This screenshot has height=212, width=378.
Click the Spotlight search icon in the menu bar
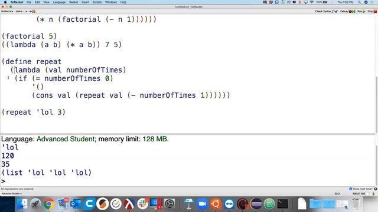[359, 2]
